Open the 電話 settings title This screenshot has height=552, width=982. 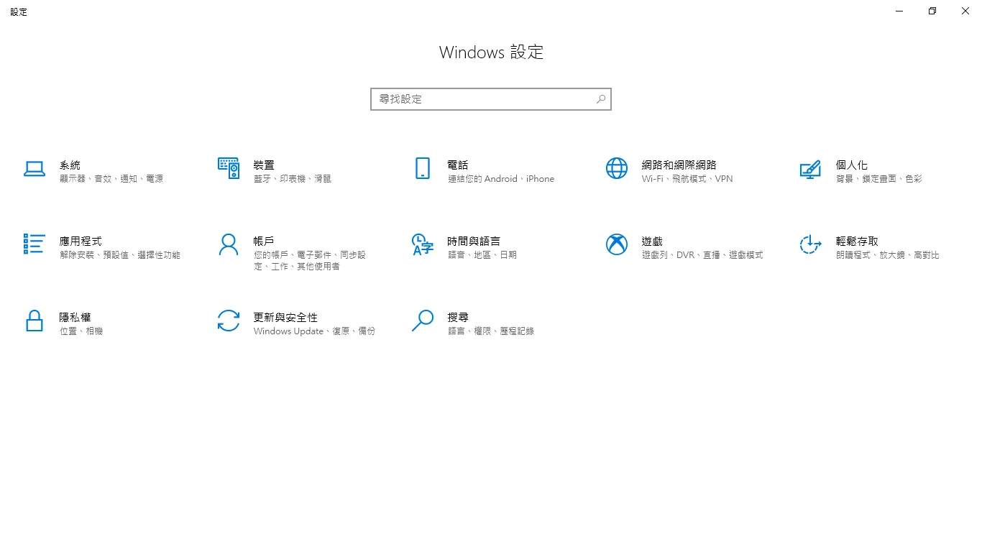click(x=458, y=165)
